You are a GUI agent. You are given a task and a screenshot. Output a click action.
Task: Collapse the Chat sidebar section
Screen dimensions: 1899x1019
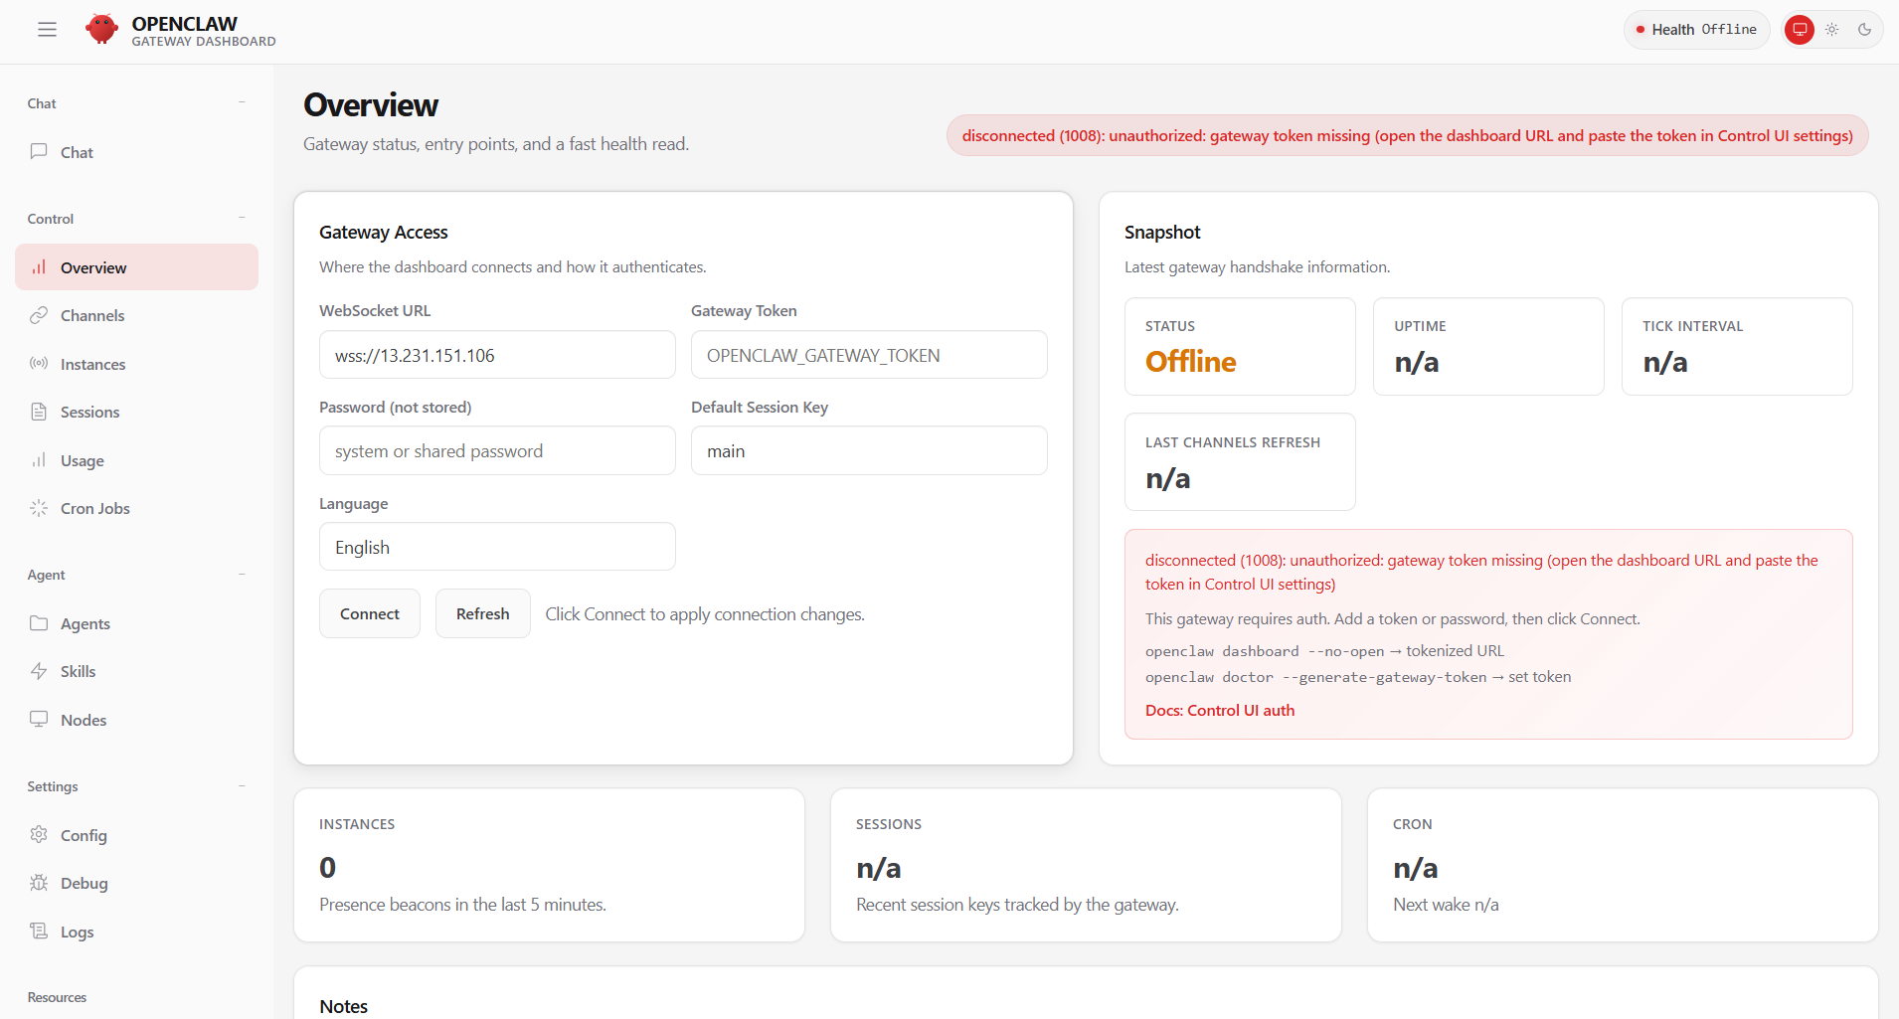(242, 102)
